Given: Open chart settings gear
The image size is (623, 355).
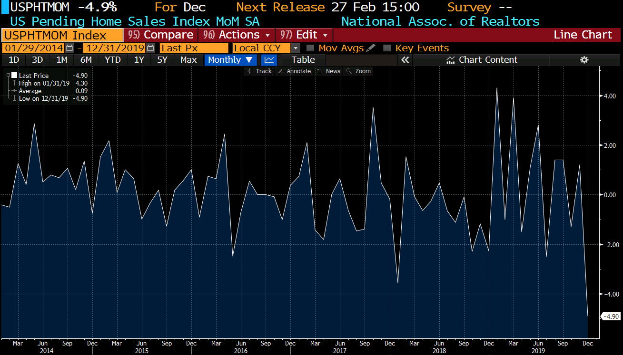Looking at the screenshot, I should pos(584,60).
